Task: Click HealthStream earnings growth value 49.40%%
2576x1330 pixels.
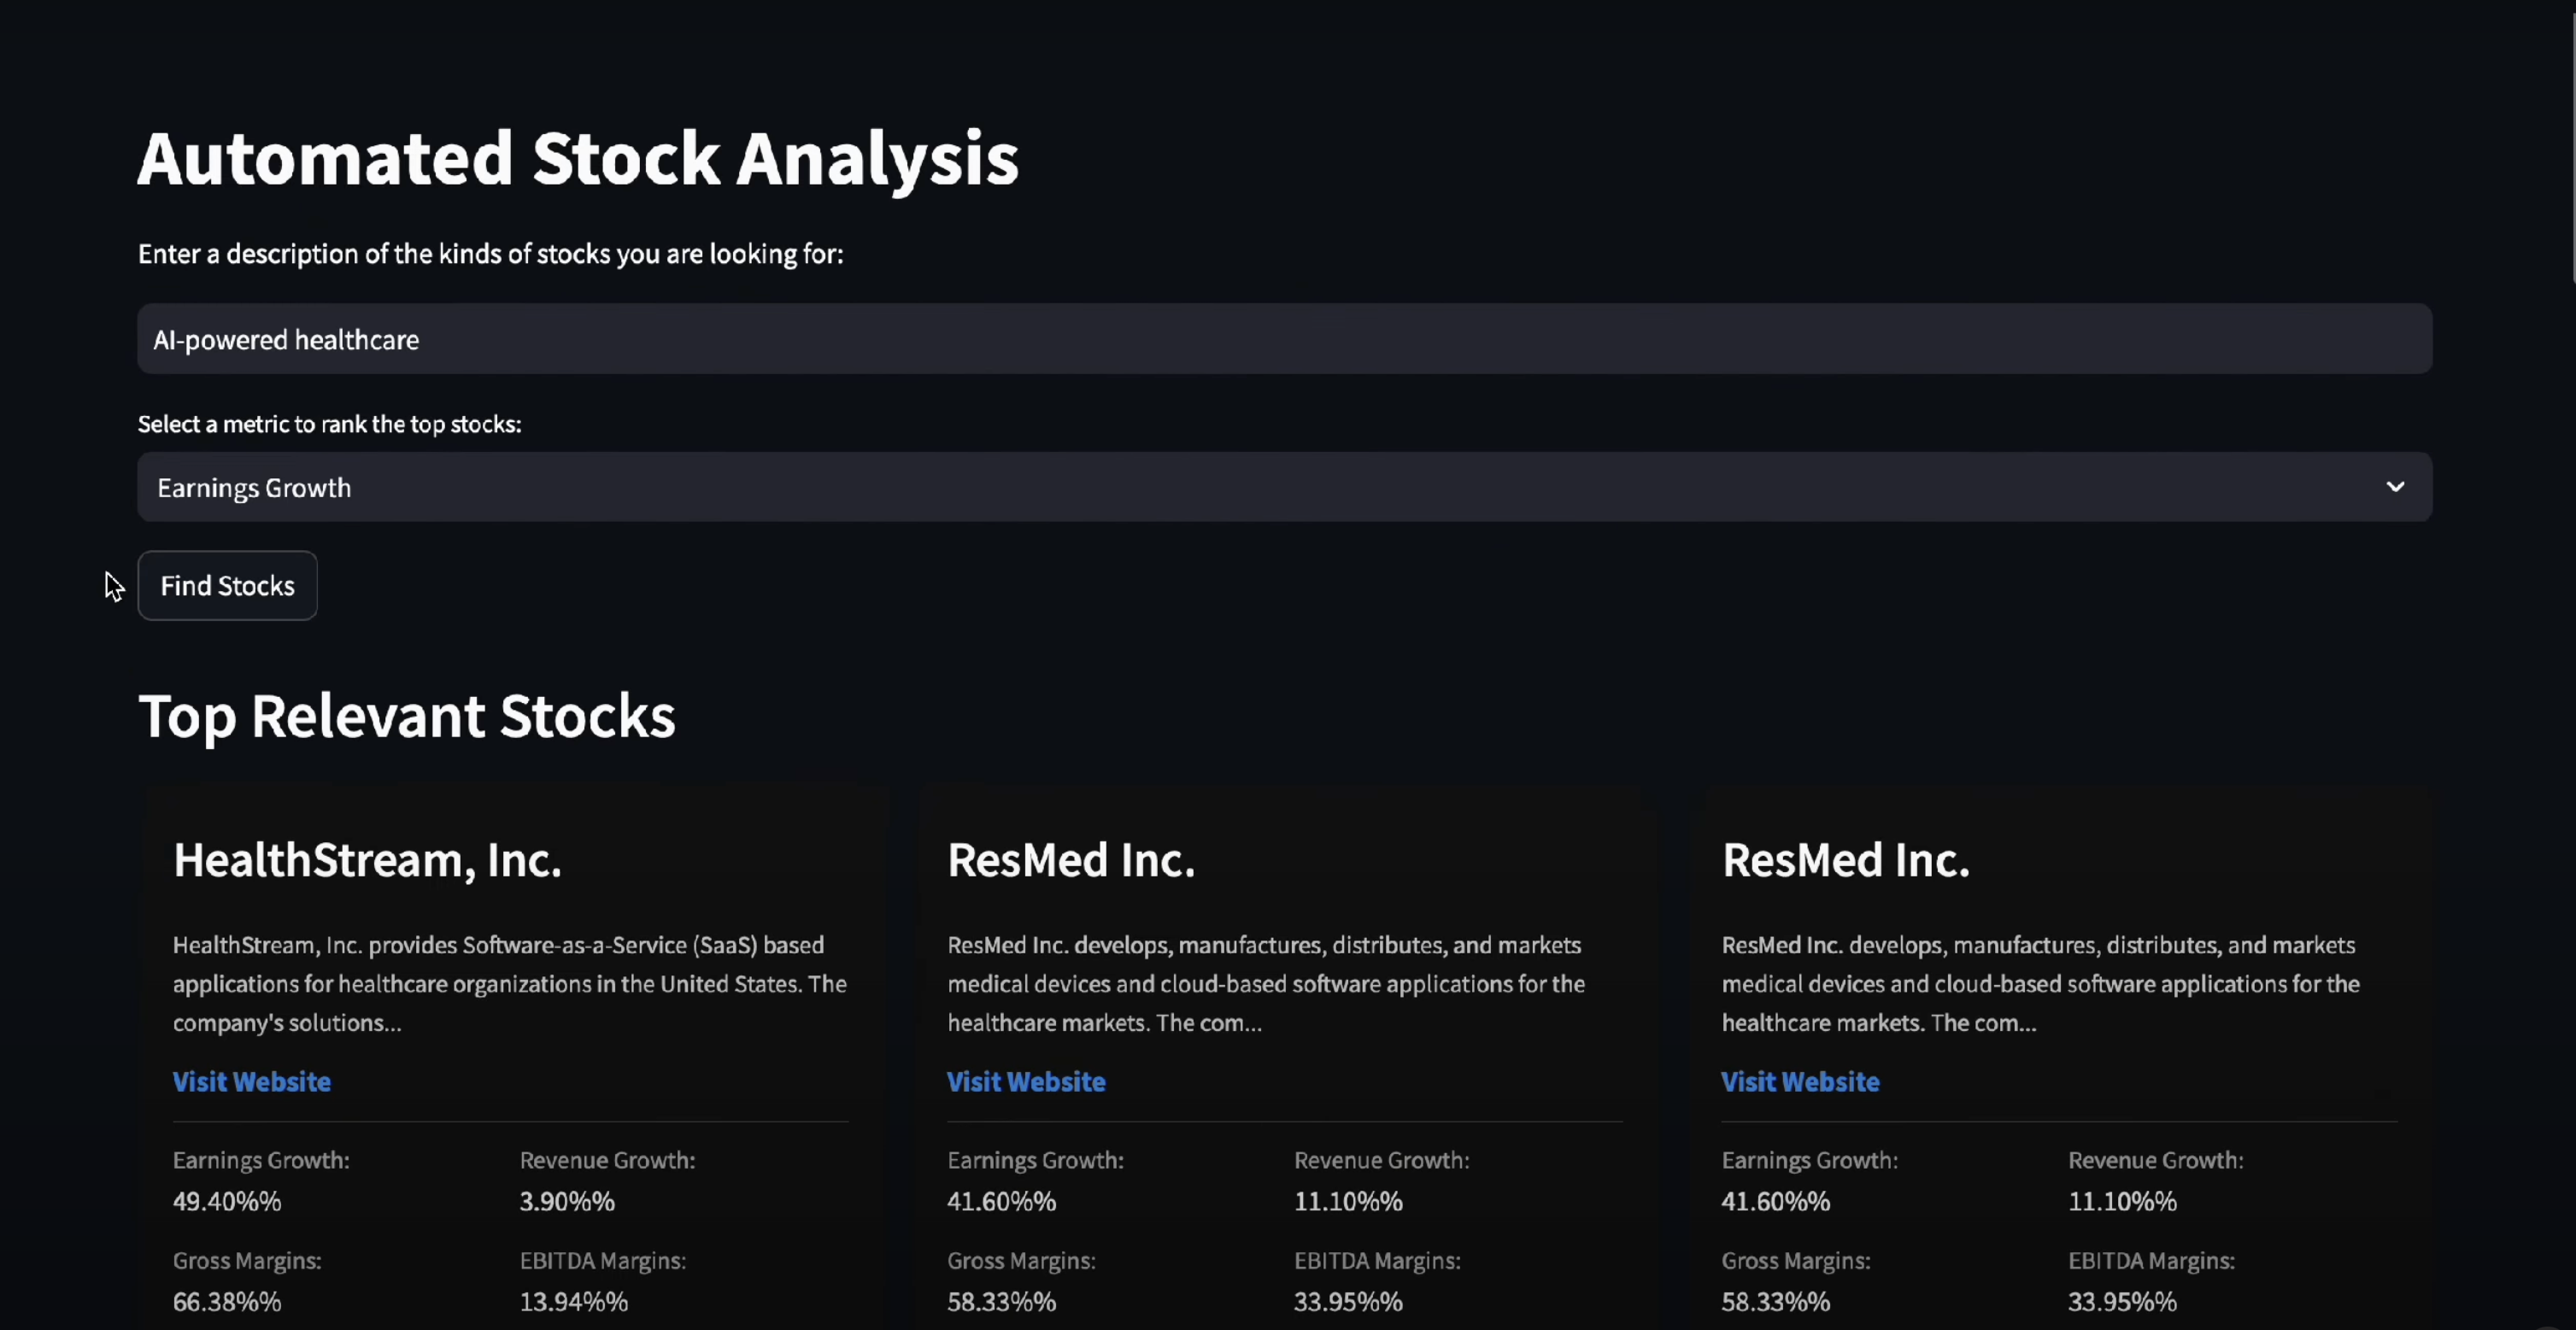Action: point(227,1201)
